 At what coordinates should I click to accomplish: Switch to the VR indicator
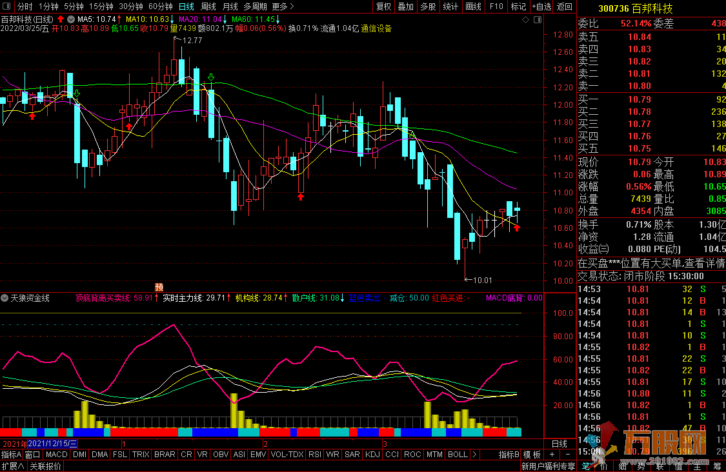pyautogui.click(x=203, y=455)
